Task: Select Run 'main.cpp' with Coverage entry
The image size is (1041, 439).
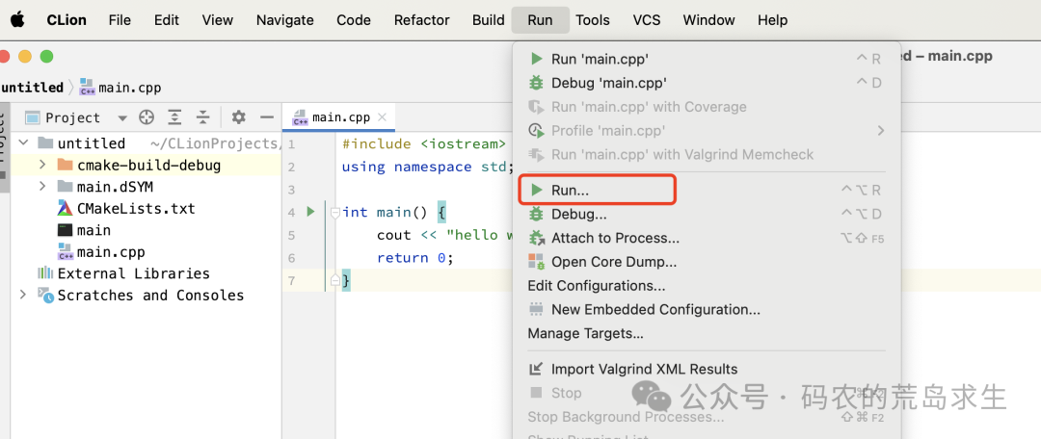Action: pos(707,107)
